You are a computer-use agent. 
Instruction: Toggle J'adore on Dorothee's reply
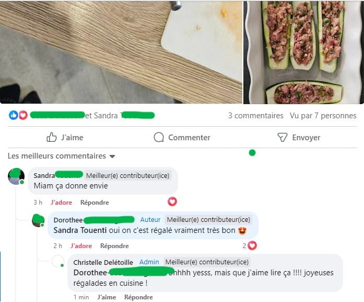81,246
